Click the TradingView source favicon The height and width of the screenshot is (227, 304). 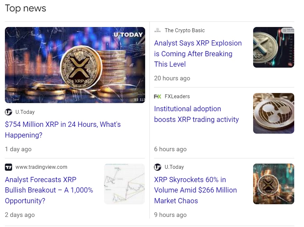(x=8, y=167)
